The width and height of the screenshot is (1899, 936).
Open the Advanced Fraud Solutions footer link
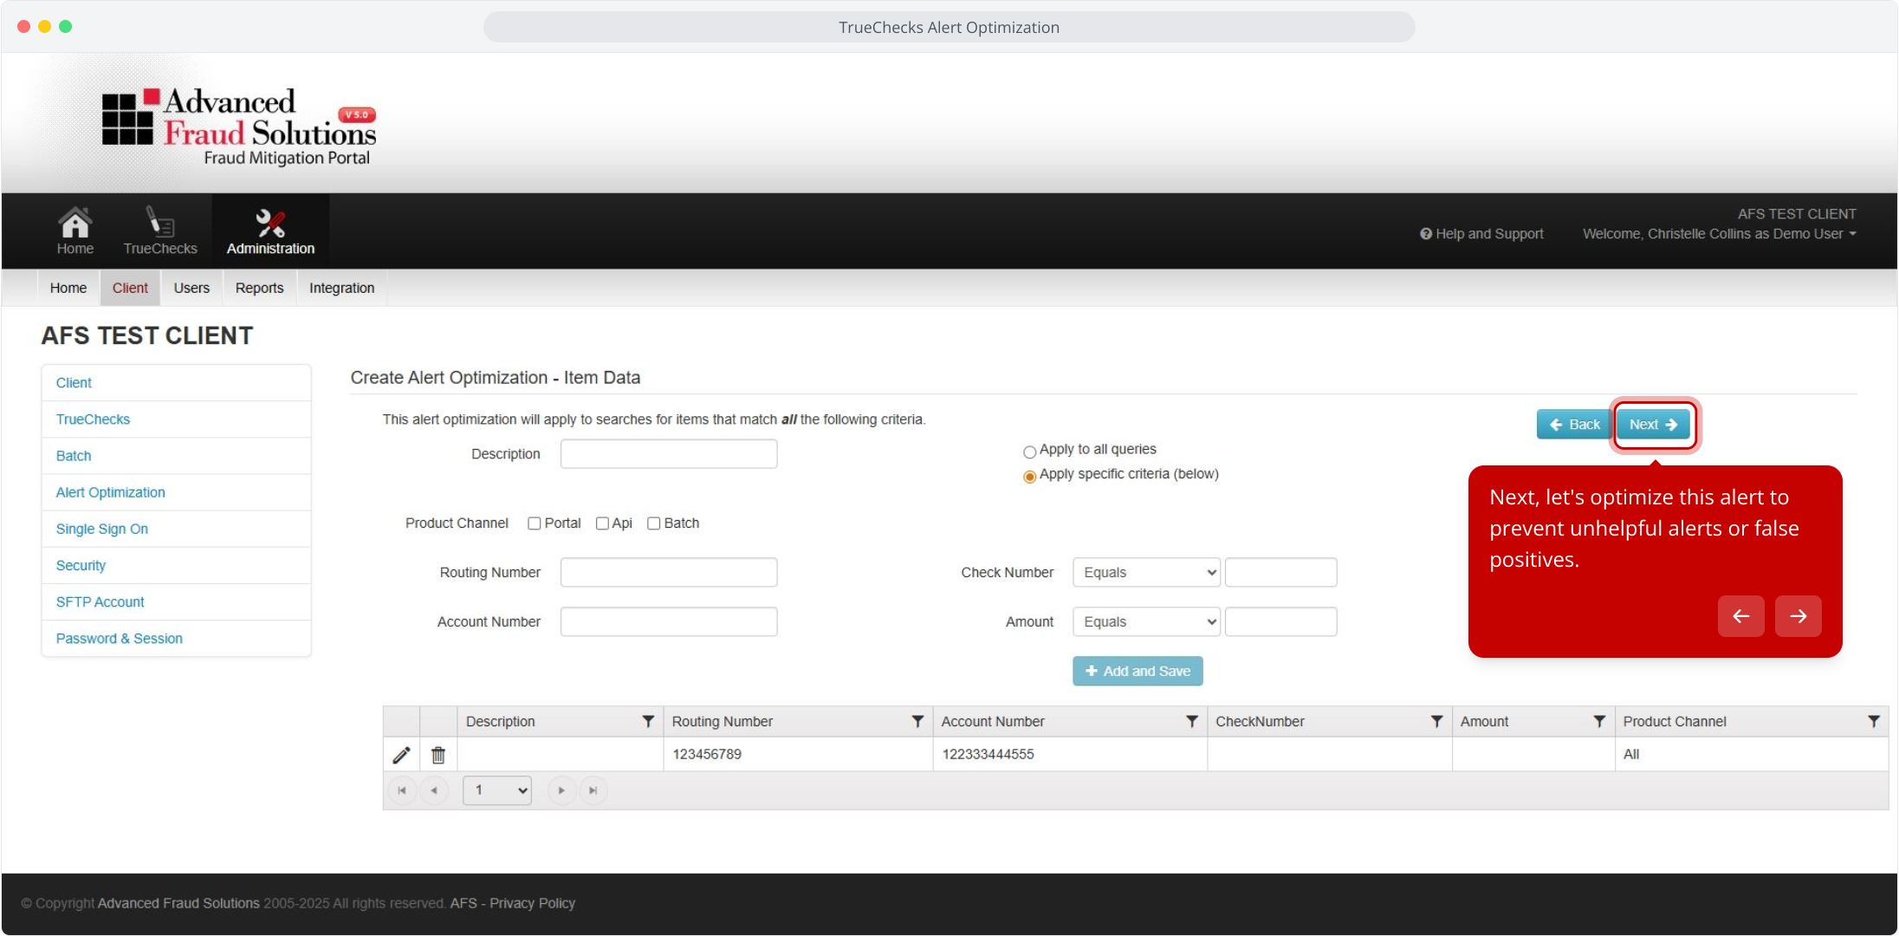point(178,904)
